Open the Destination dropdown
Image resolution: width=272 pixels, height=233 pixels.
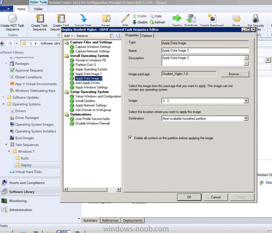(x=246, y=119)
